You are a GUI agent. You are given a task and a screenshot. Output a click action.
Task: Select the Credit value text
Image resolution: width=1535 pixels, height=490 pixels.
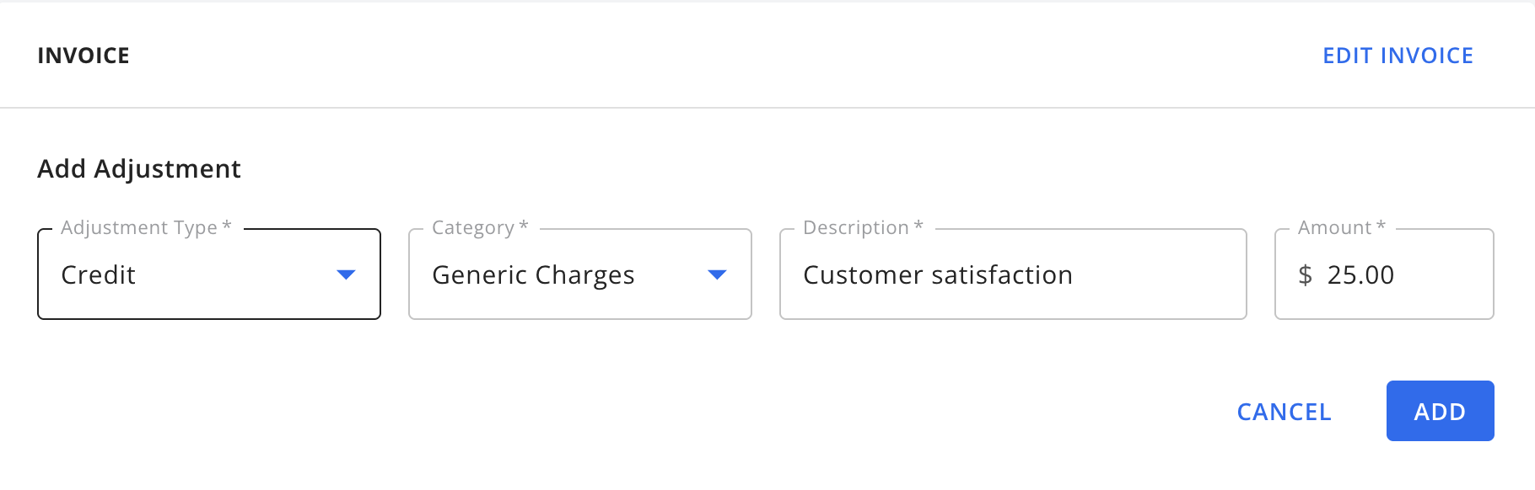[99, 275]
